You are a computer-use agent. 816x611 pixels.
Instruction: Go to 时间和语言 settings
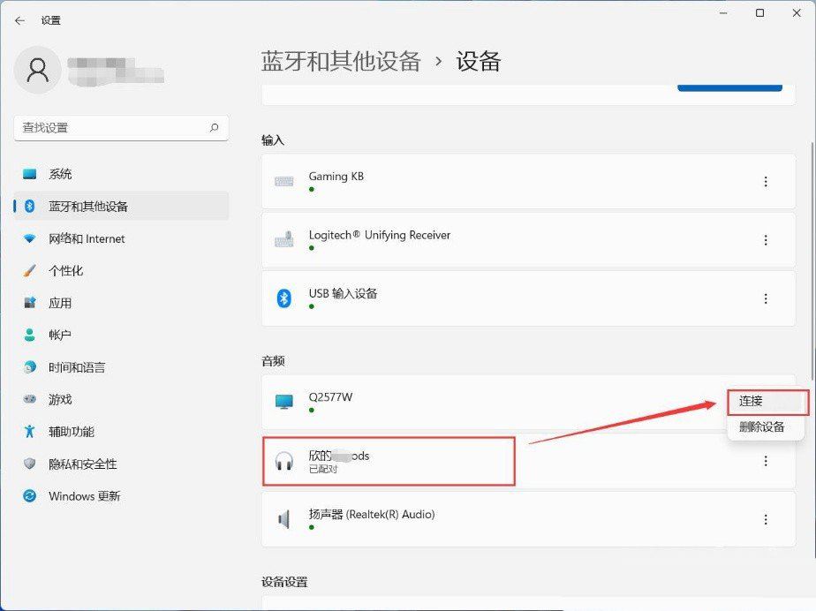point(121,367)
